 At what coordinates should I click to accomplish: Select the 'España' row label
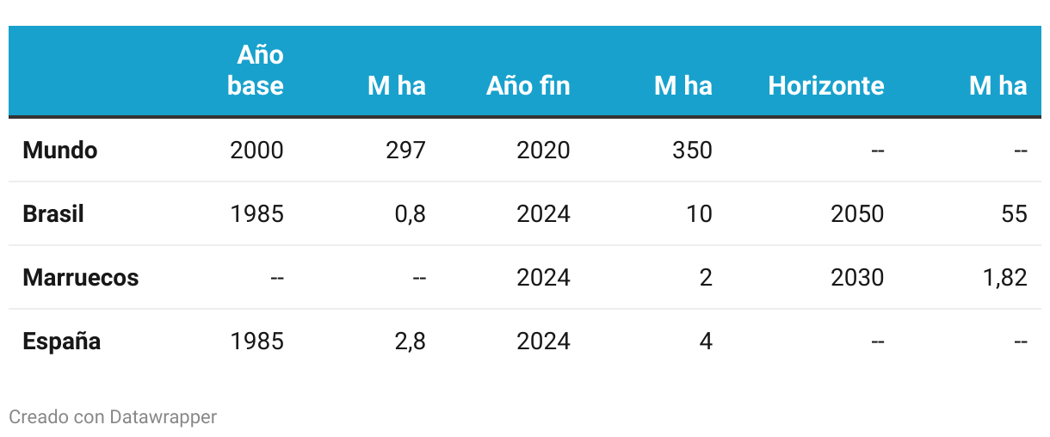pyautogui.click(x=62, y=342)
